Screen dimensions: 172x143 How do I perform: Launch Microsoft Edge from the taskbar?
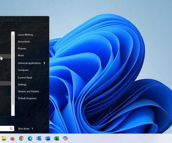30,138
